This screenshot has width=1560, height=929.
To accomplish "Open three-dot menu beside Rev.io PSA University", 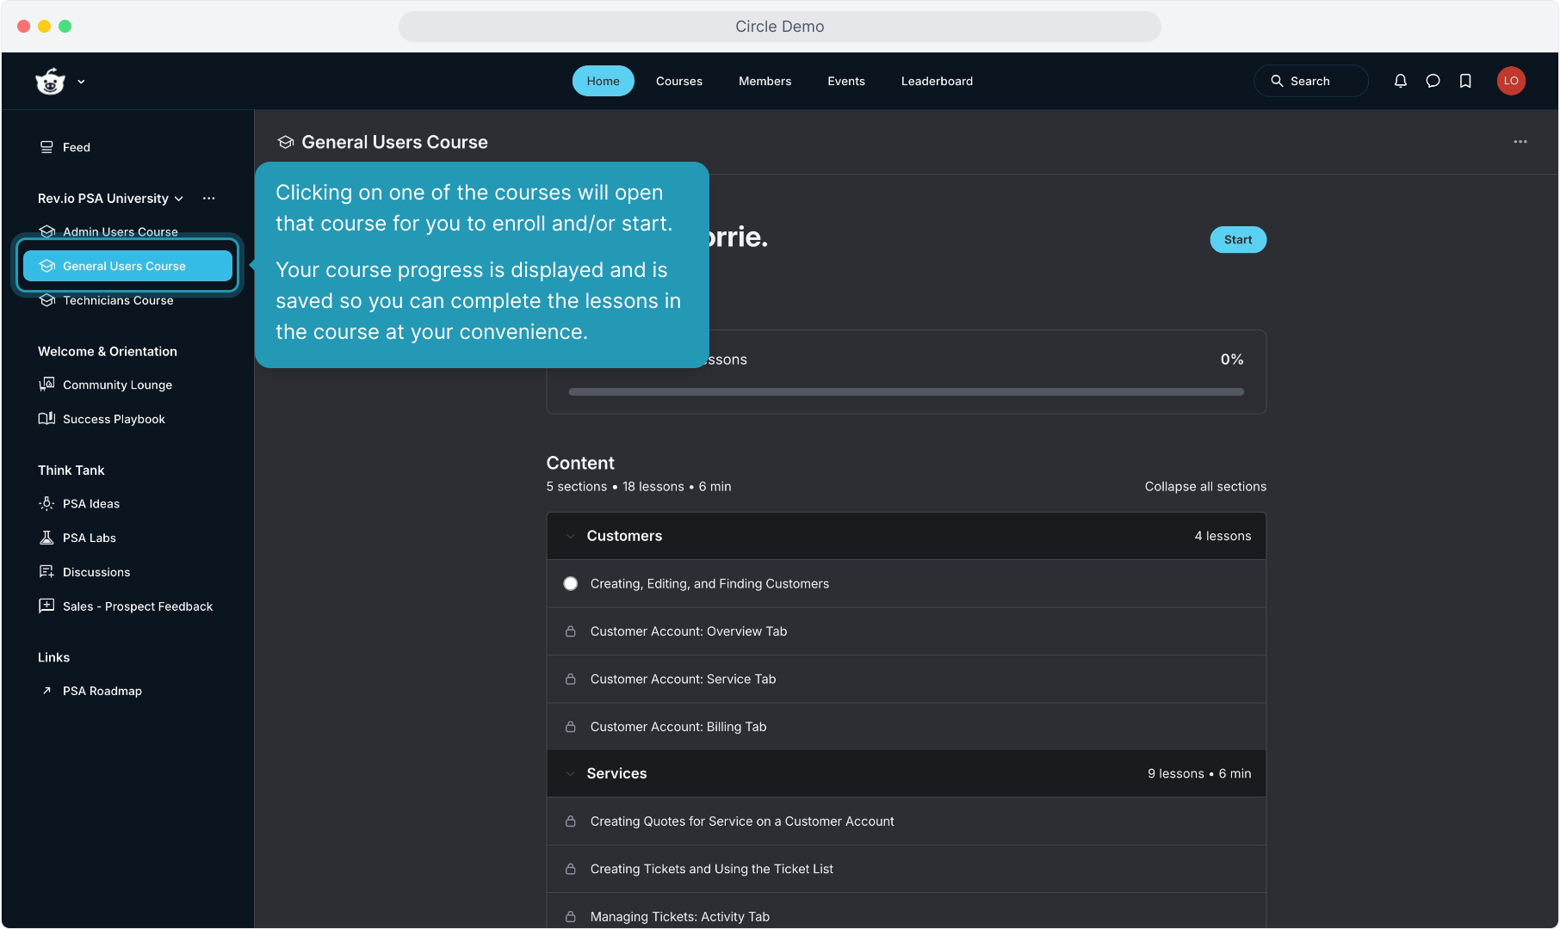I will point(208,199).
